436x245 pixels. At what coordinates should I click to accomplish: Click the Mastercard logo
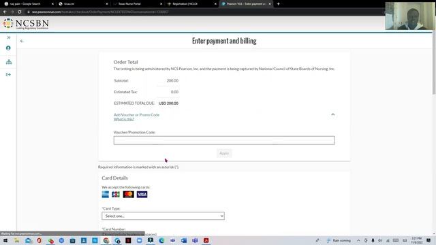pyautogui.click(x=129, y=195)
